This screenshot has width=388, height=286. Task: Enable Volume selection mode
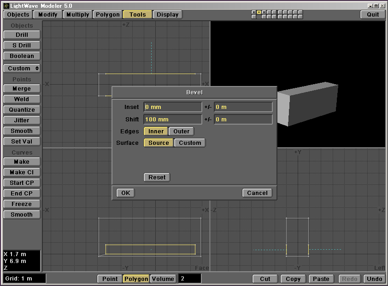(163, 279)
